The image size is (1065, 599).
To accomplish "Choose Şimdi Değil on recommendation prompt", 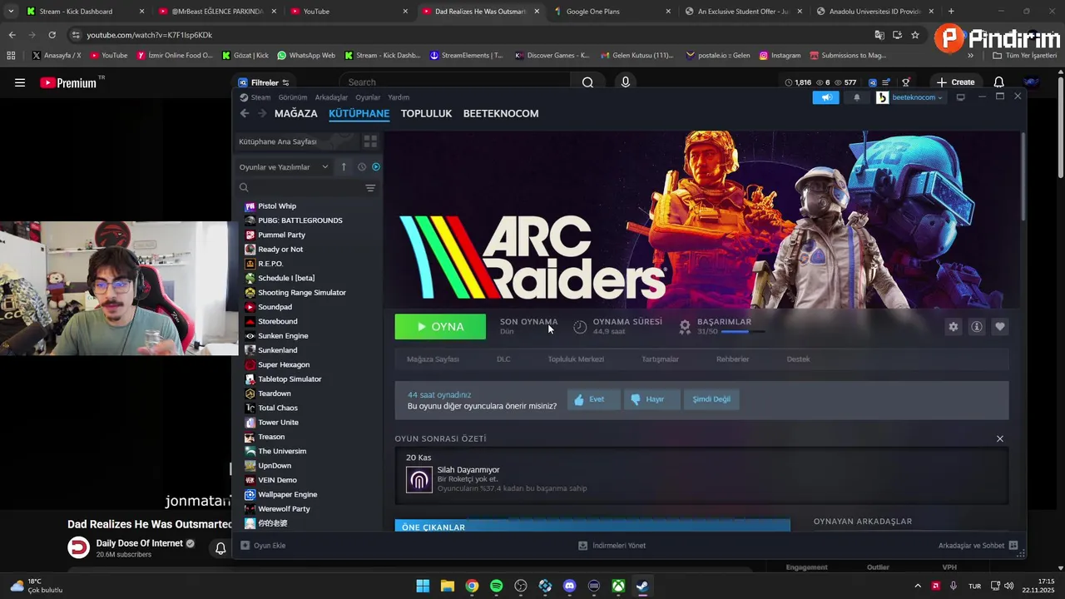I will pos(711,399).
